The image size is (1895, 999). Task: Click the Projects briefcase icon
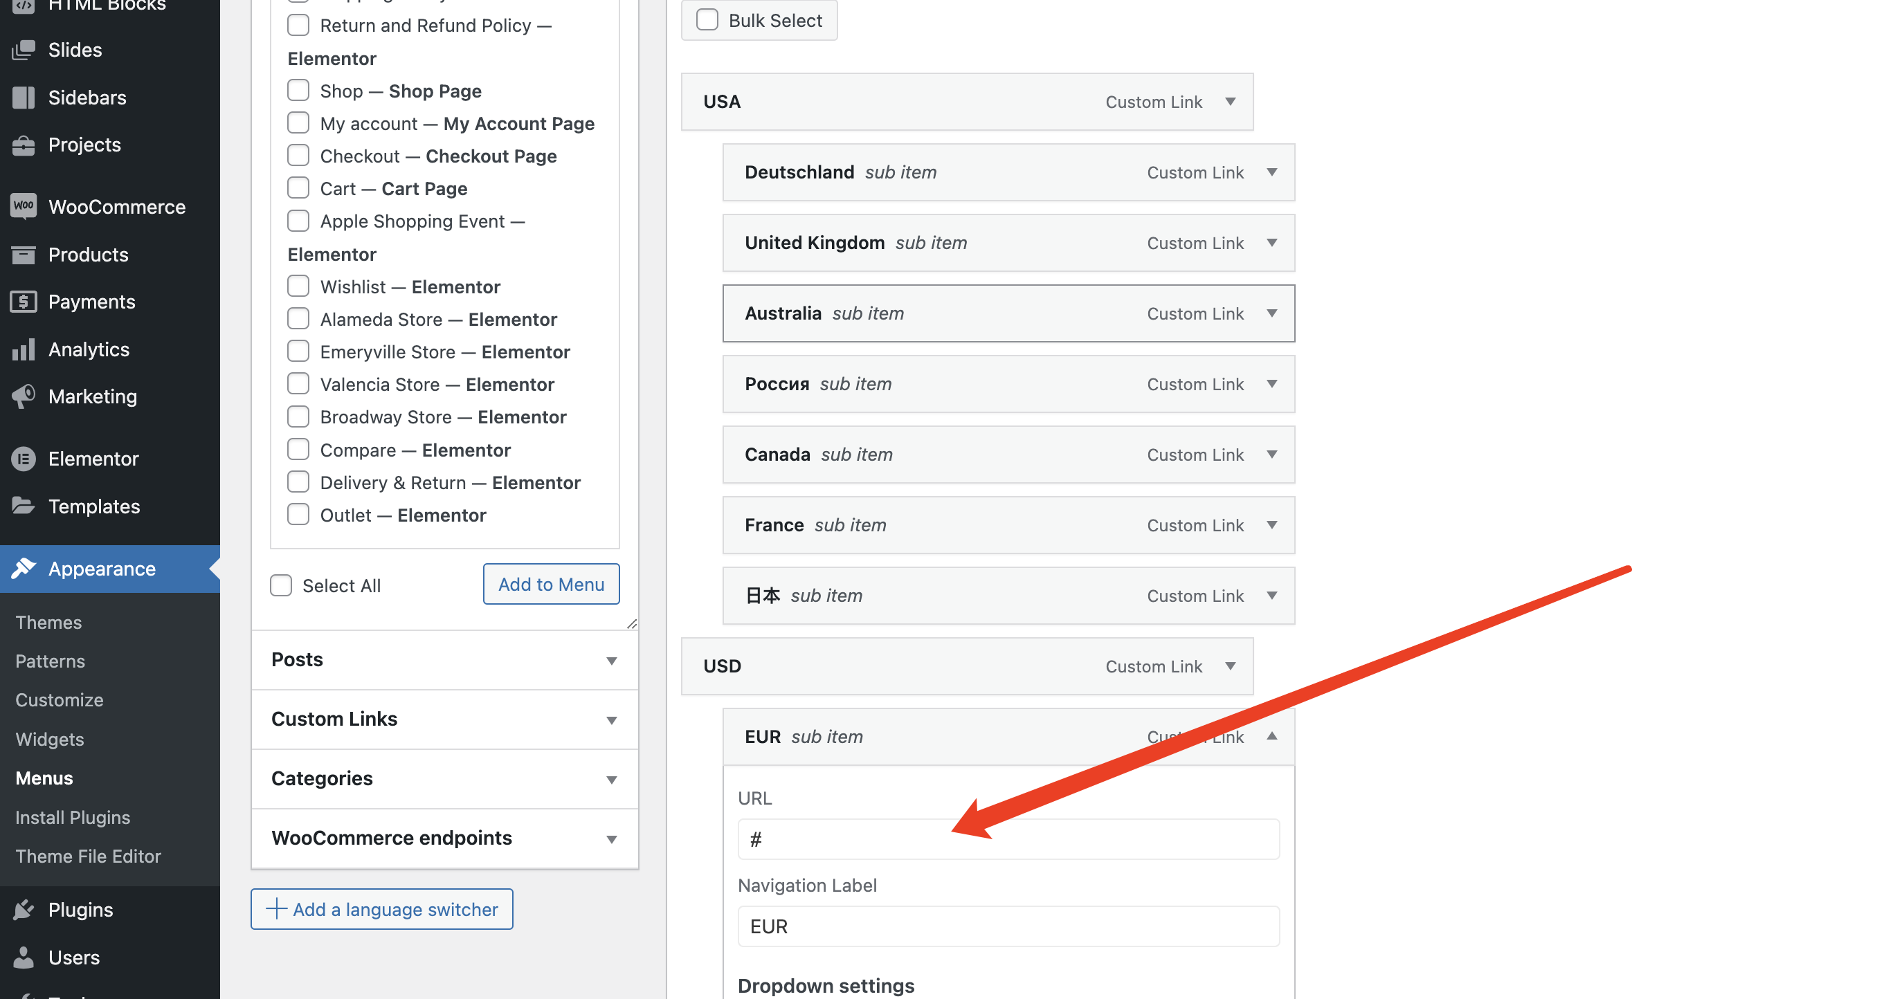tap(24, 145)
